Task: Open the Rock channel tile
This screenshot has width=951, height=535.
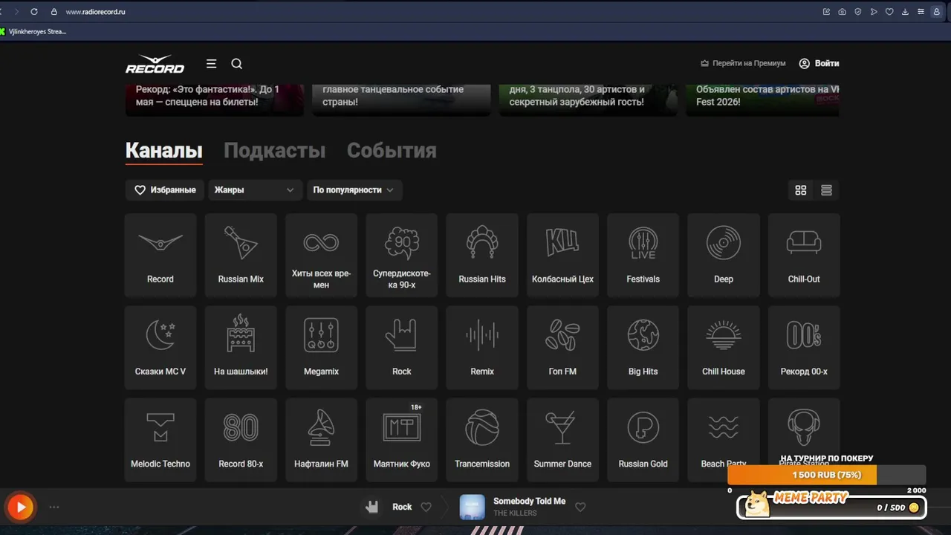Action: tap(402, 348)
